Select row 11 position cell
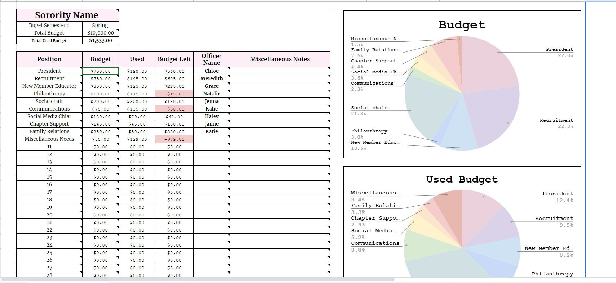The width and height of the screenshot is (616, 283). click(x=49, y=147)
